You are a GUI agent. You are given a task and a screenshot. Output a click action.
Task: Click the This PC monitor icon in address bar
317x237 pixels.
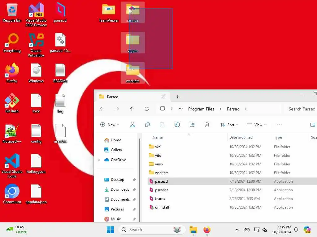(x=162, y=109)
